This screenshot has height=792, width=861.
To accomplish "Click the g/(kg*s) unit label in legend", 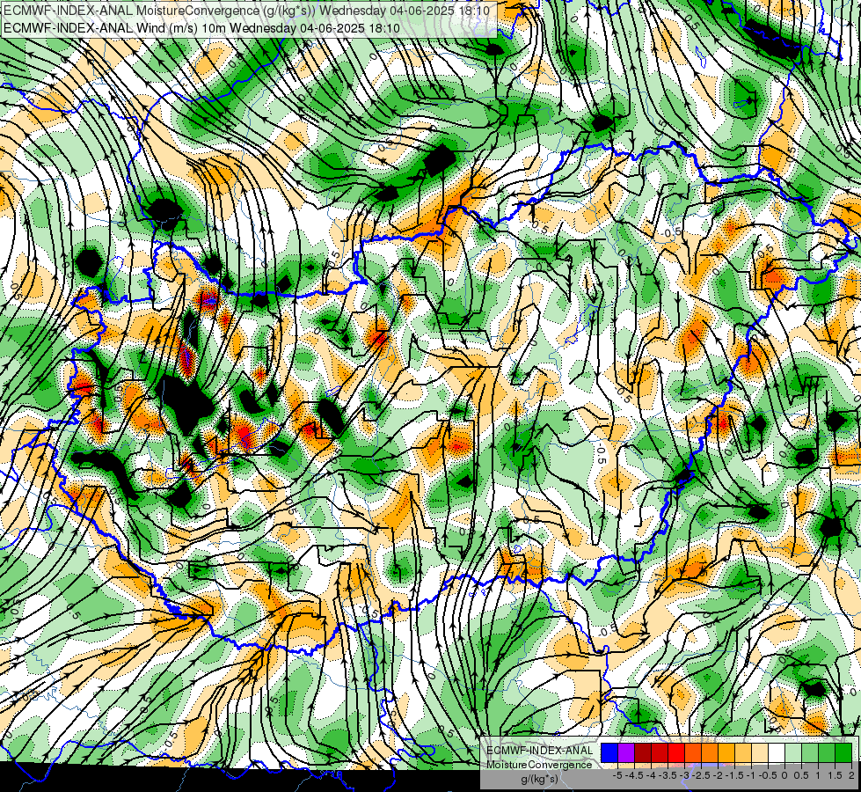I will click(539, 779).
